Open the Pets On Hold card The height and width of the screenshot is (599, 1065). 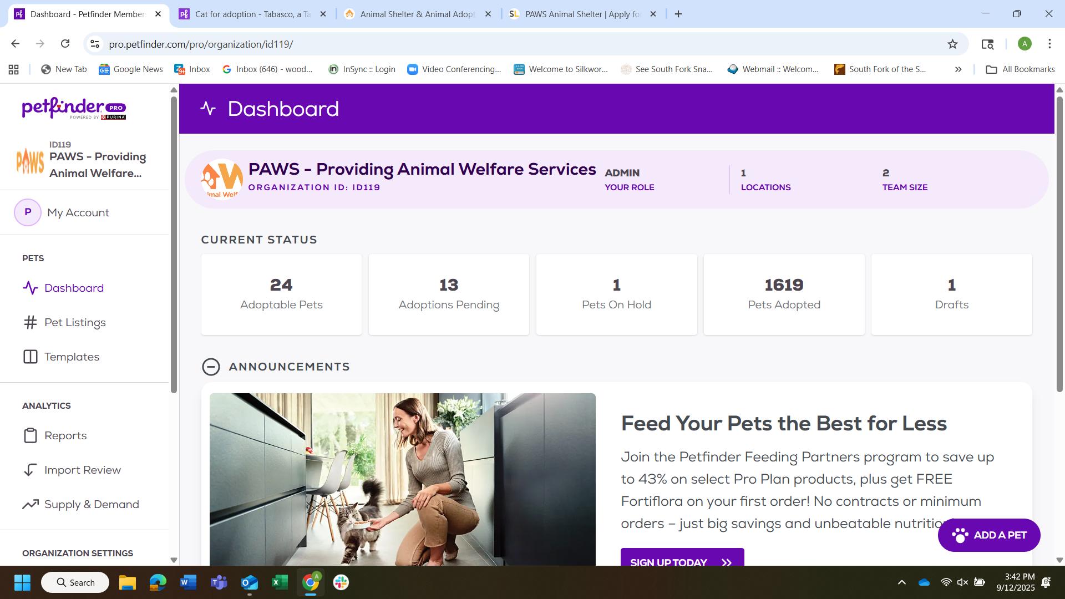pos(616,295)
